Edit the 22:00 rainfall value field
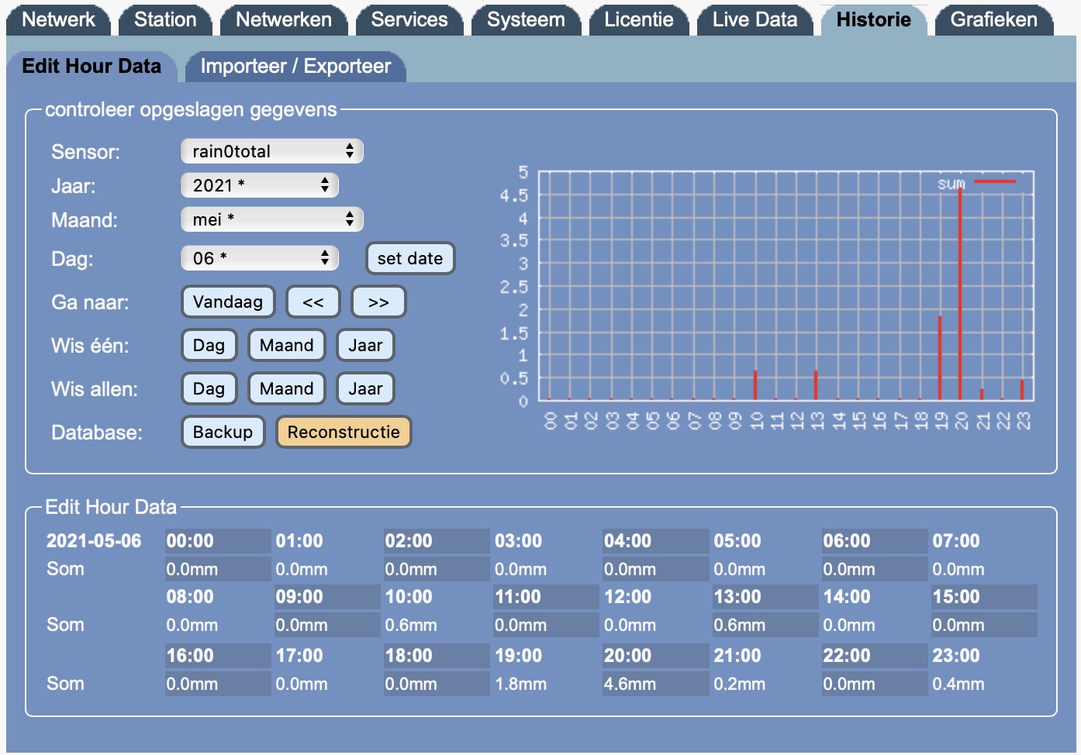 click(x=875, y=684)
